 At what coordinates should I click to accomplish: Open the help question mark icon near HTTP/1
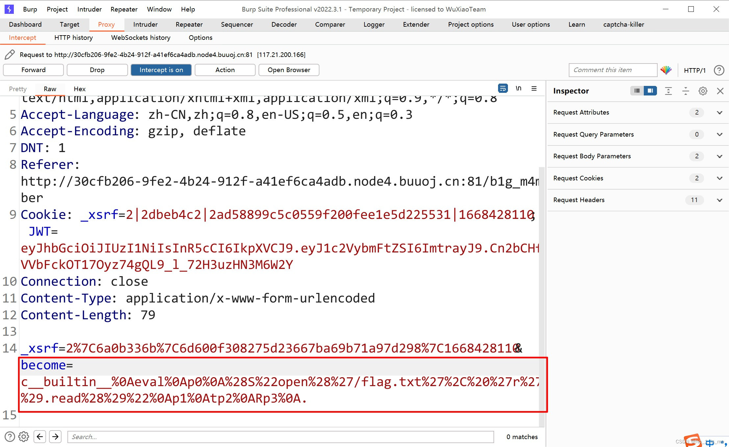pos(719,70)
